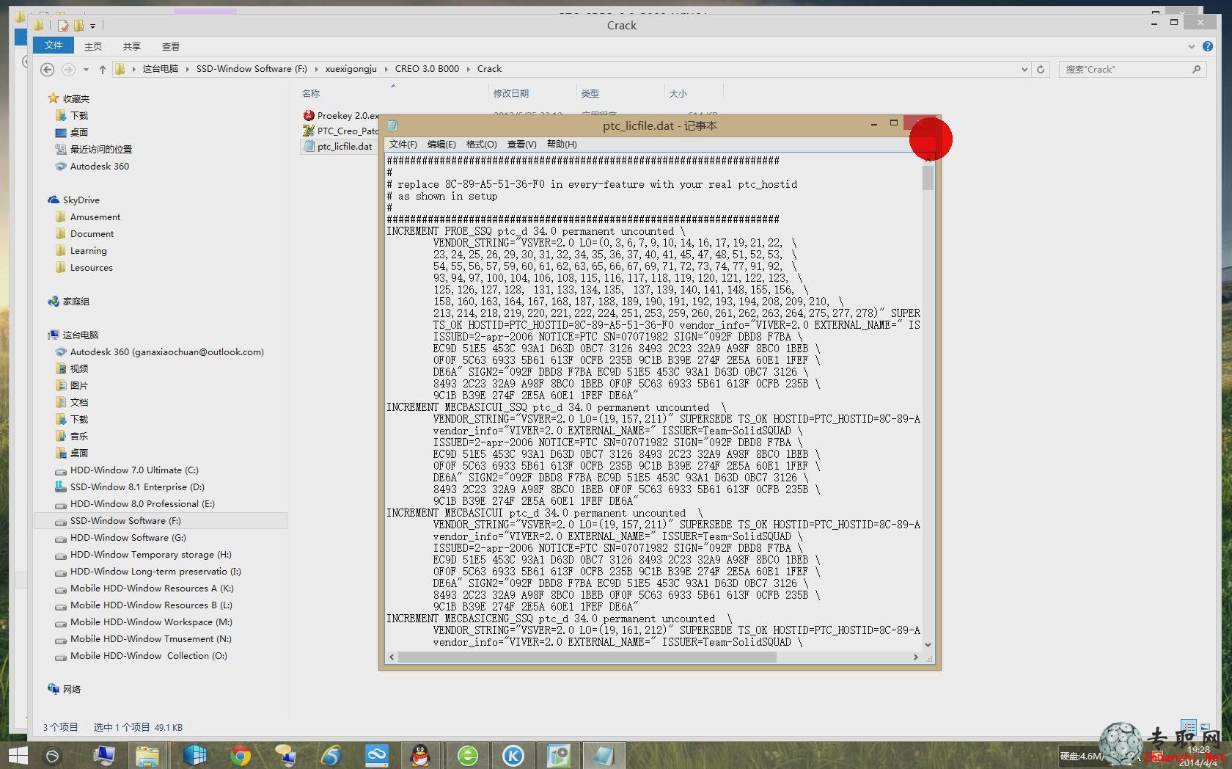Open QQ penguin icon in taskbar

click(420, 755)
